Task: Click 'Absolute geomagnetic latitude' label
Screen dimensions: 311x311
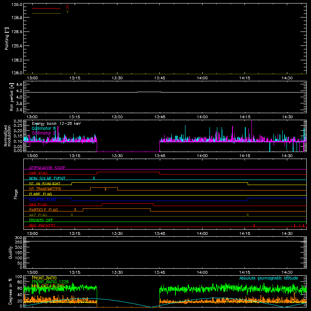Action: click(269, 278)
